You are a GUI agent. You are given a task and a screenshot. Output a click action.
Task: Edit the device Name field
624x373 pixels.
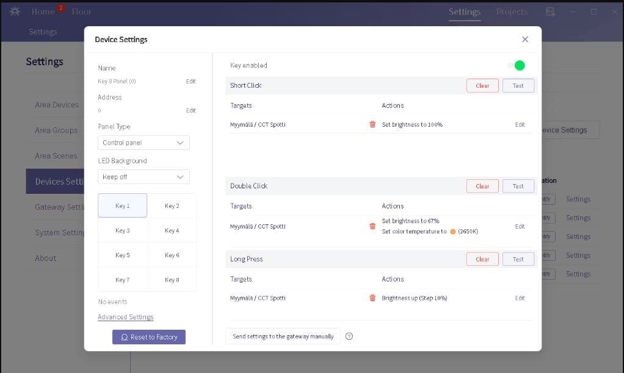190,81
